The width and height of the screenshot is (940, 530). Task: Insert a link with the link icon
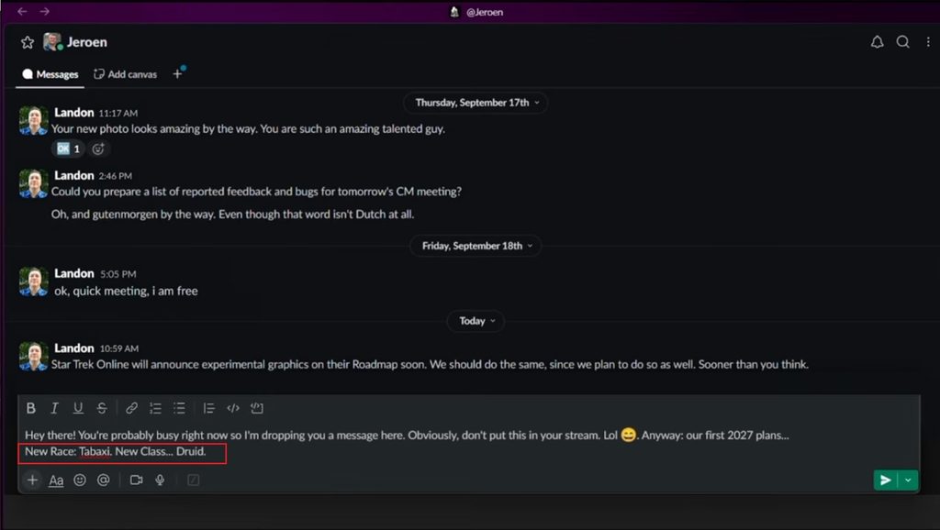[131, 408]
